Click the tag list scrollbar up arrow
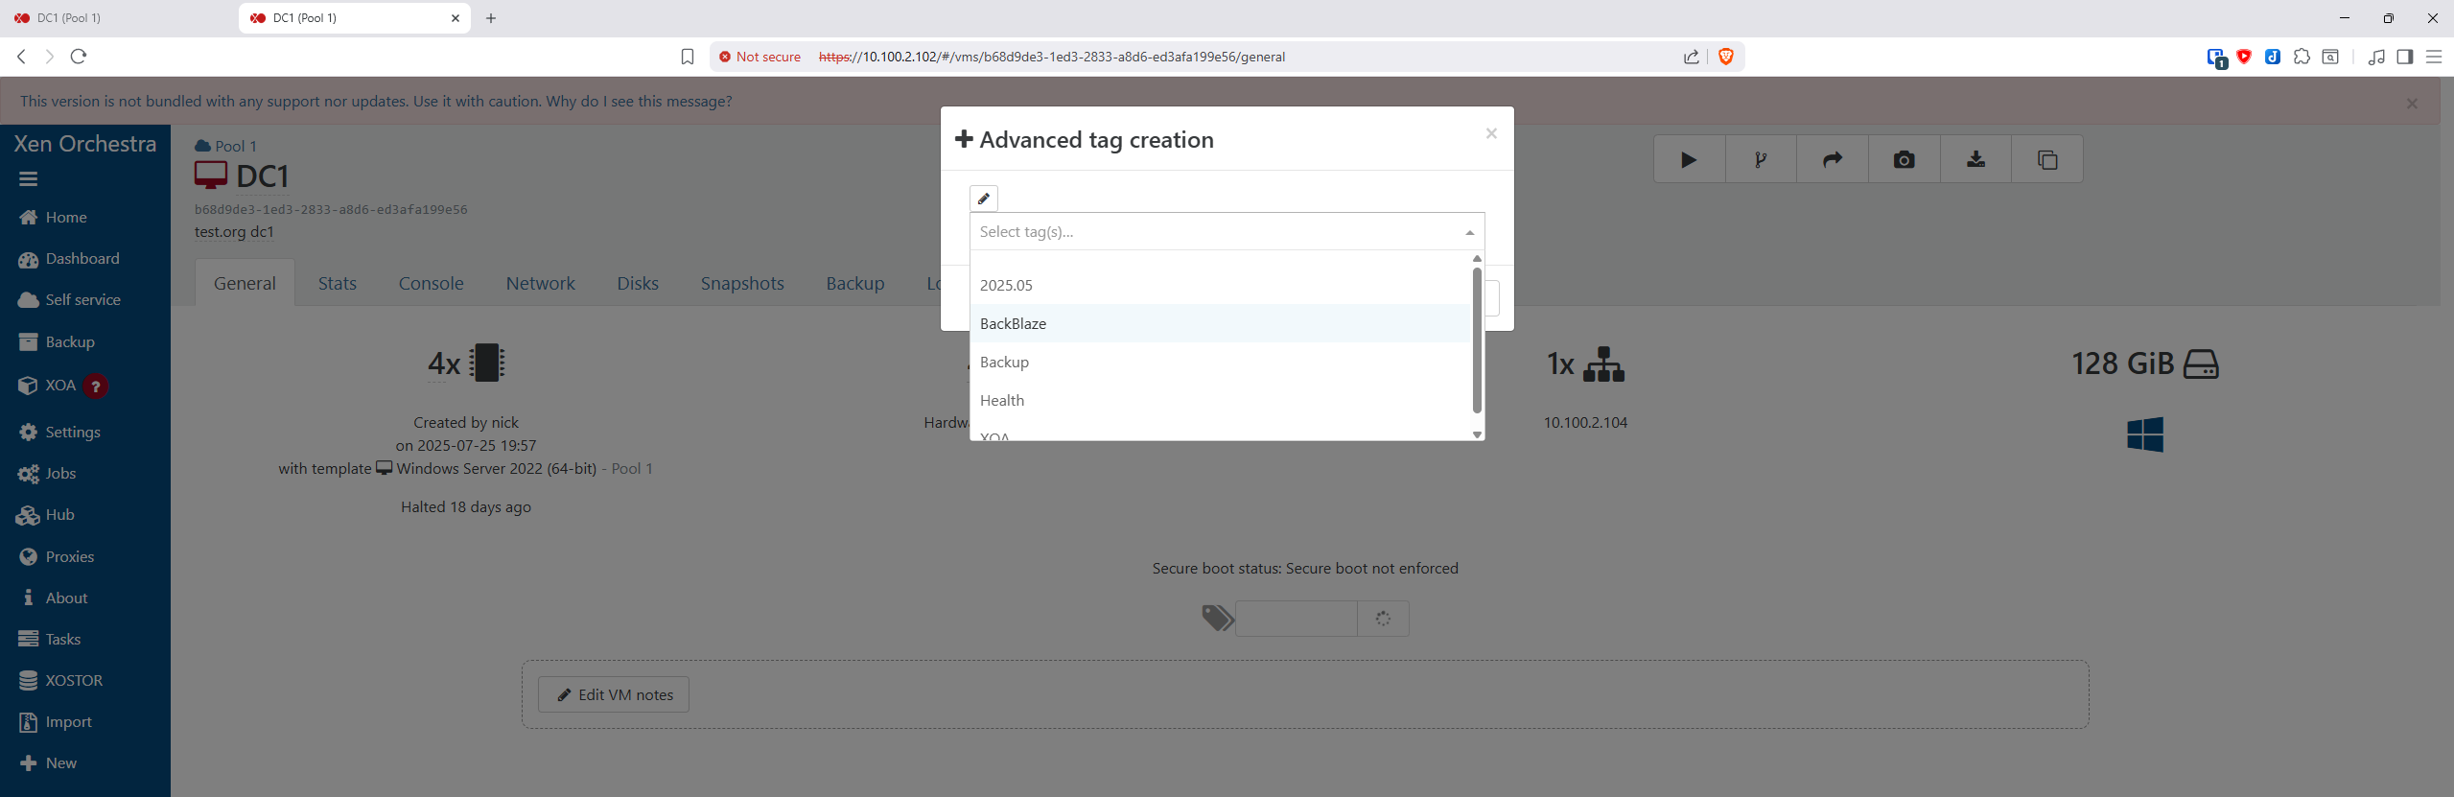Image resolution: width=2454 pixels, height=797 pixels. (x=1477, y=258)
